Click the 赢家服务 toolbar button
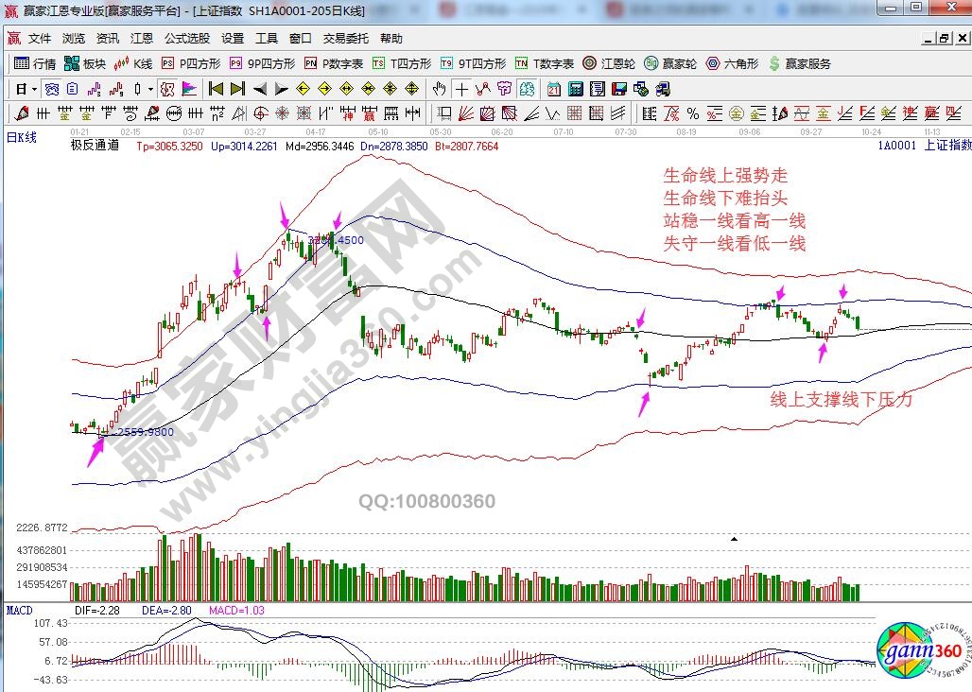The image size is (972, 692). 800,63
